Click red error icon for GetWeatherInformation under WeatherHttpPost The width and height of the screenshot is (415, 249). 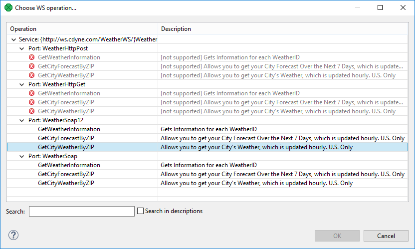pos(32,57)
